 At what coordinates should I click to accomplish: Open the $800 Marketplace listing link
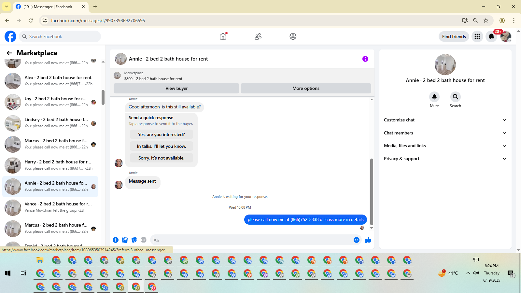pos(153,79)
